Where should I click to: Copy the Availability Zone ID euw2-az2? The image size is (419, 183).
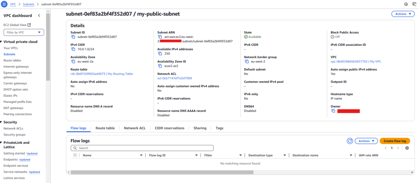tap(160, 66)
